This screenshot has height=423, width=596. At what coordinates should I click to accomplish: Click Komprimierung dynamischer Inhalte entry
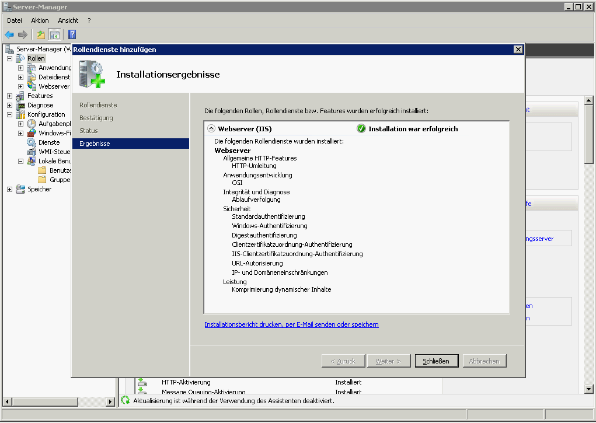click(x=281, y=289)
